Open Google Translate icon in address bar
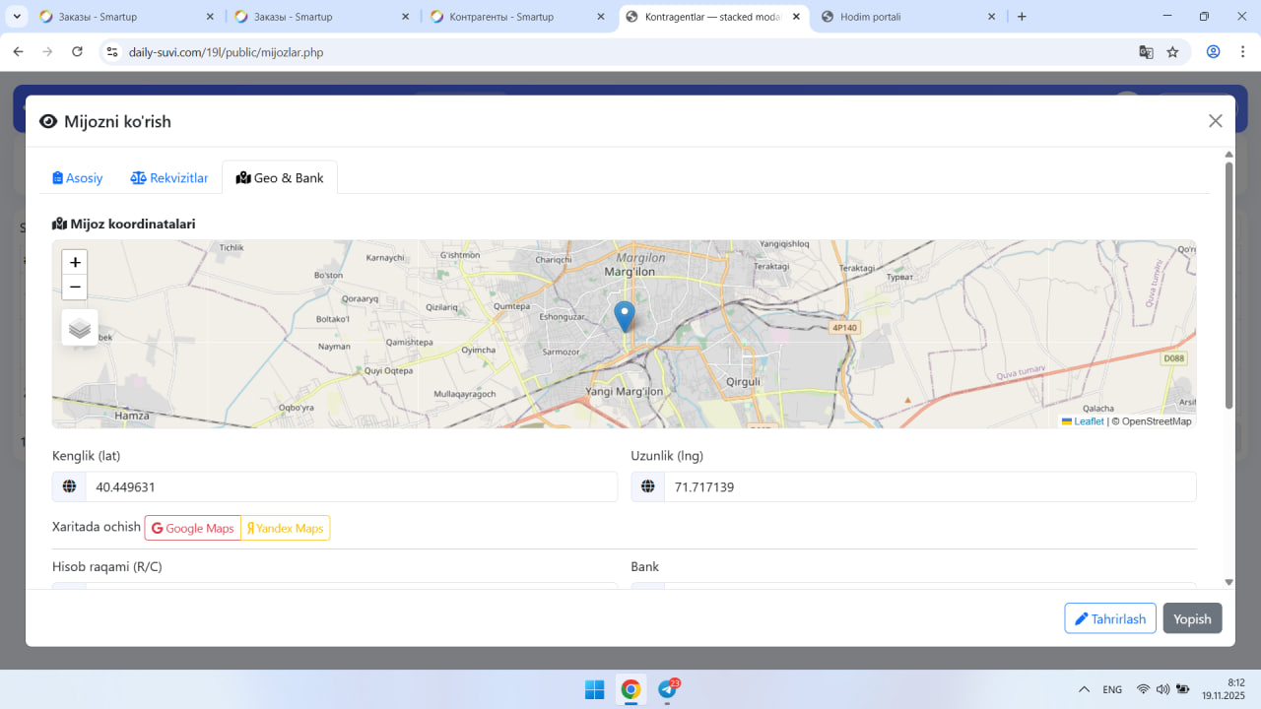1261x709 pixels. 1146,52
